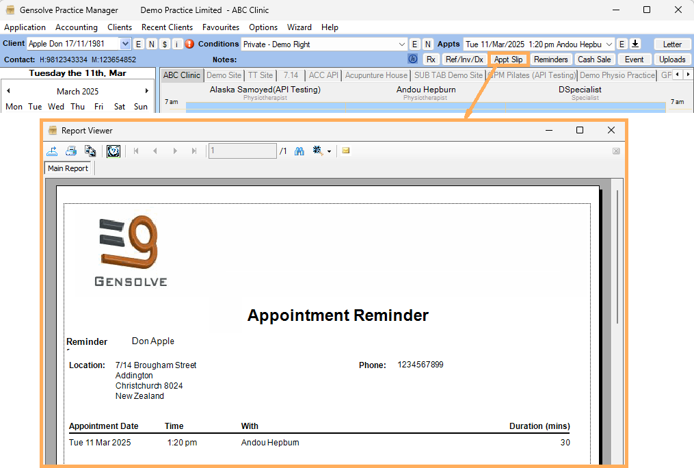Screen dimensions: 694x468
Task: Click the E button next to Conditions field
Action: pyautogui.click(x=414, y=44)
